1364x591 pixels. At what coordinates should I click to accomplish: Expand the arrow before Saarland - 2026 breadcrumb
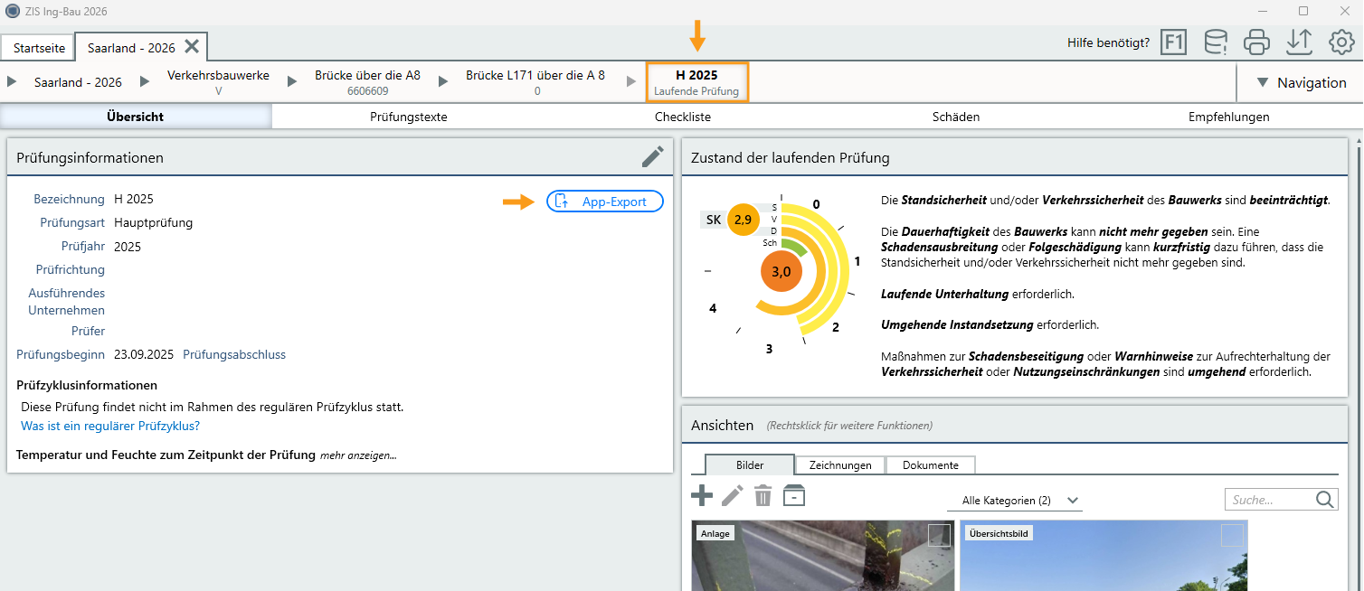pyautogui.click(x=12, y=81)
